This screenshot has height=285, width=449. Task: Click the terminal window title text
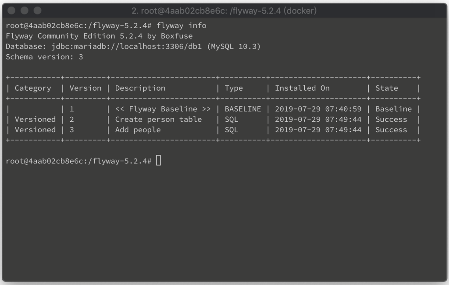coord(224,11)
